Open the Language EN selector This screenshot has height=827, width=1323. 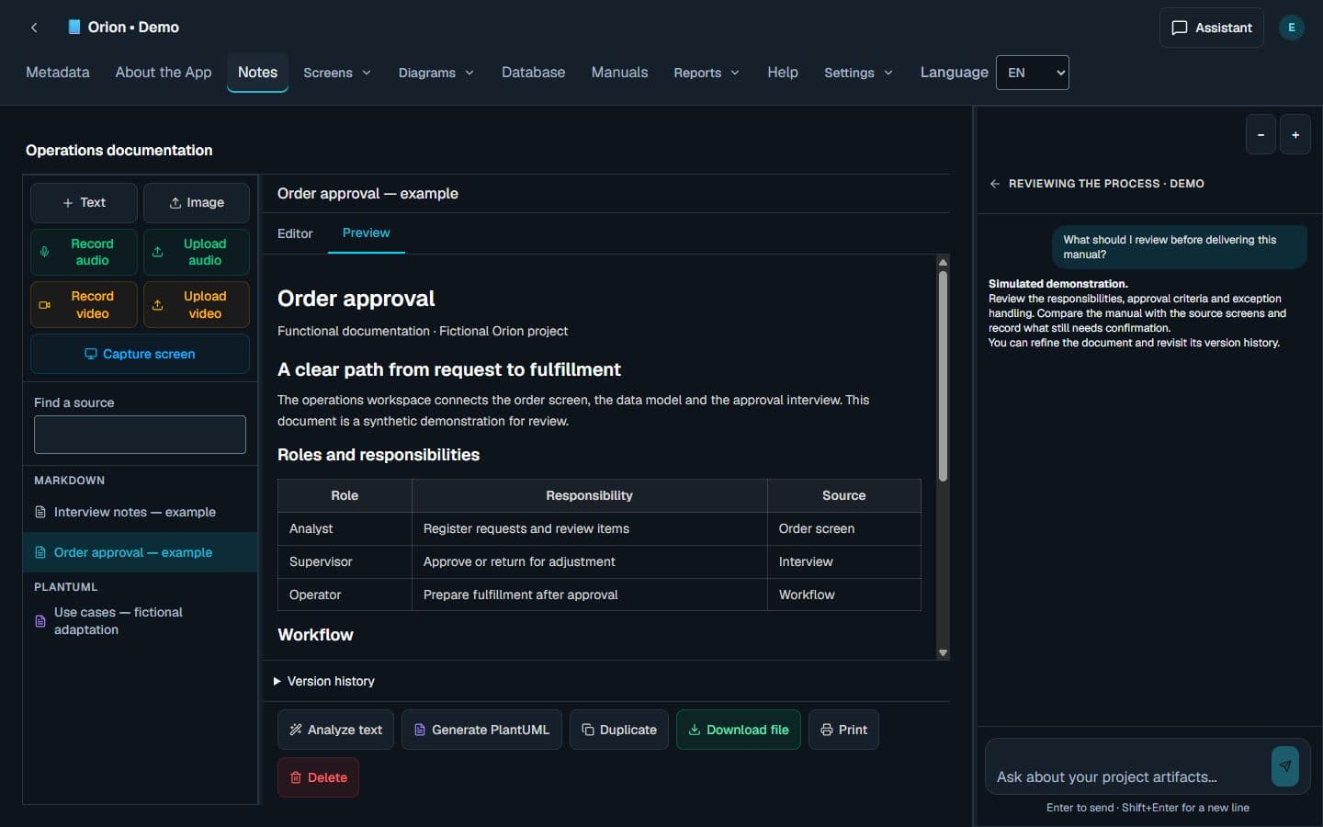click(x=1033, y=73)
